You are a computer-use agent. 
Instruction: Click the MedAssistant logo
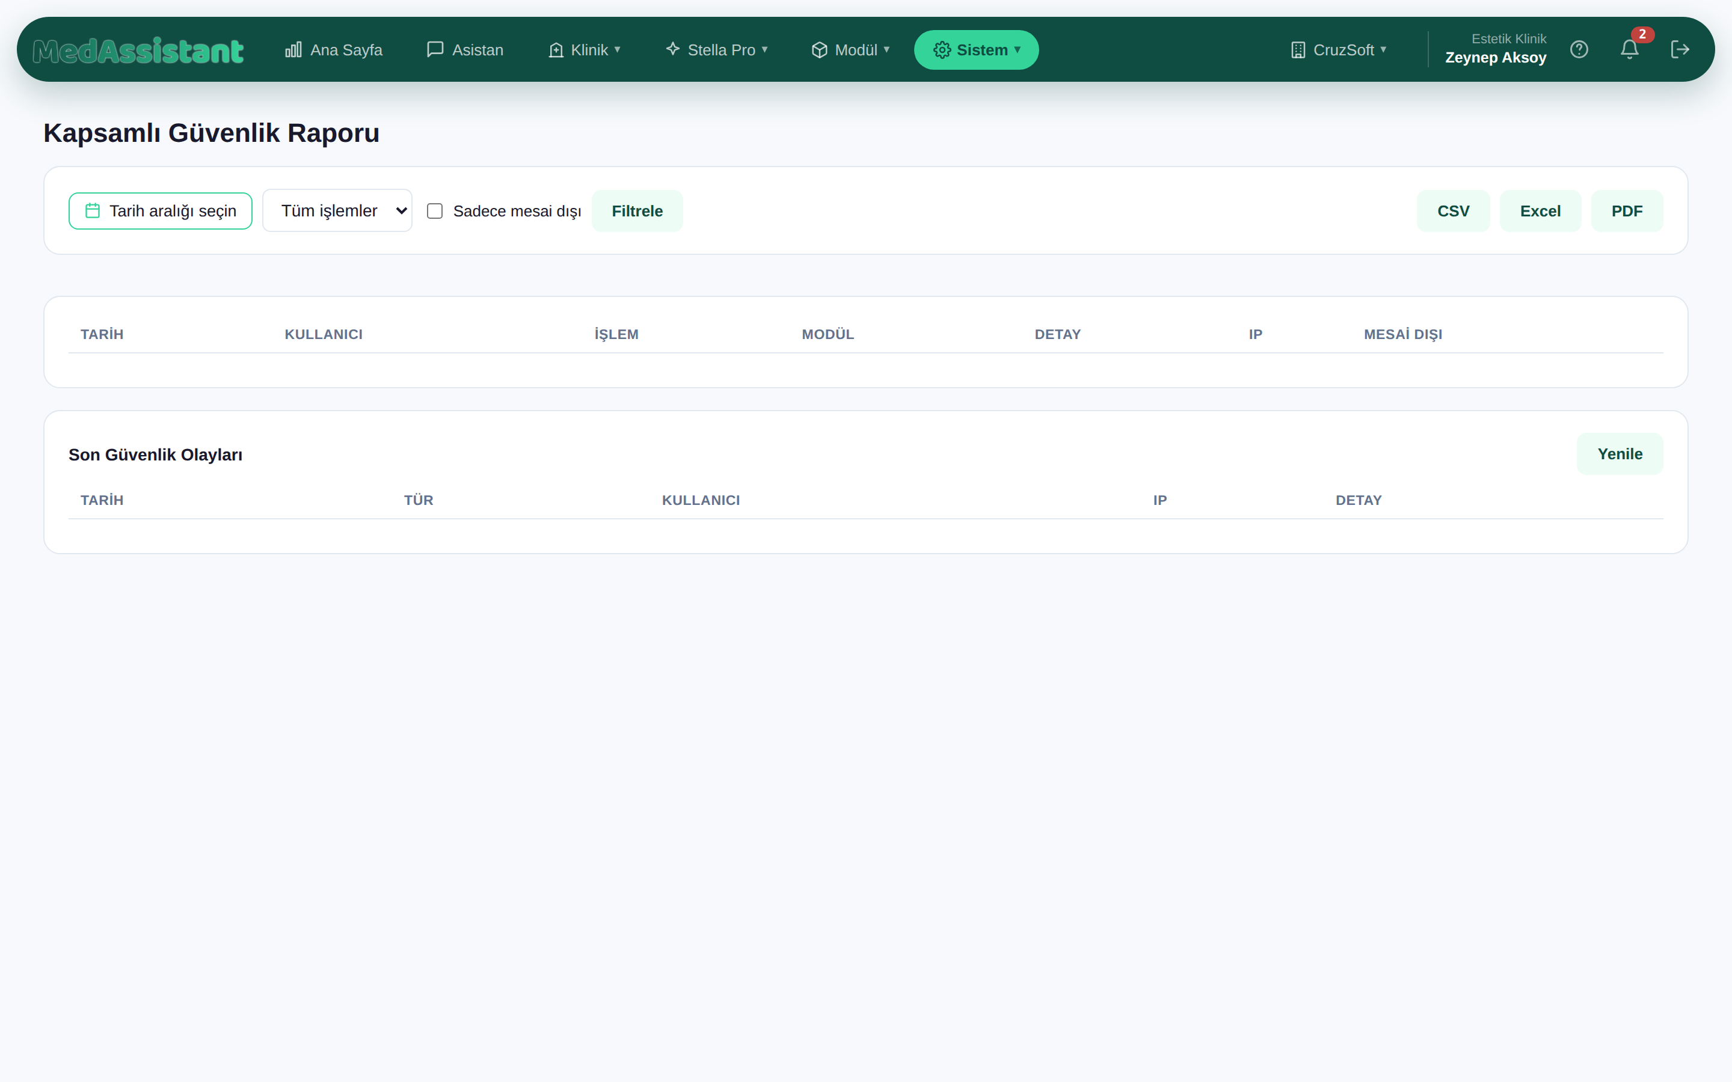coord(138,50)
